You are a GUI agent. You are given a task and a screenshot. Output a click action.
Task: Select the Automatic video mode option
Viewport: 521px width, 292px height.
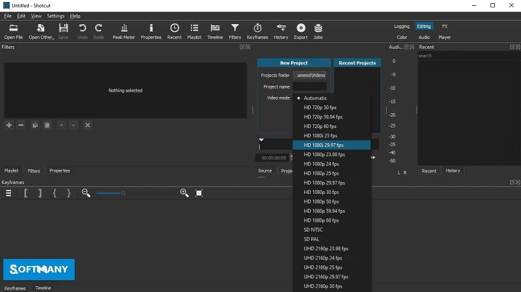pyautogui.click(x=315, y=98)
